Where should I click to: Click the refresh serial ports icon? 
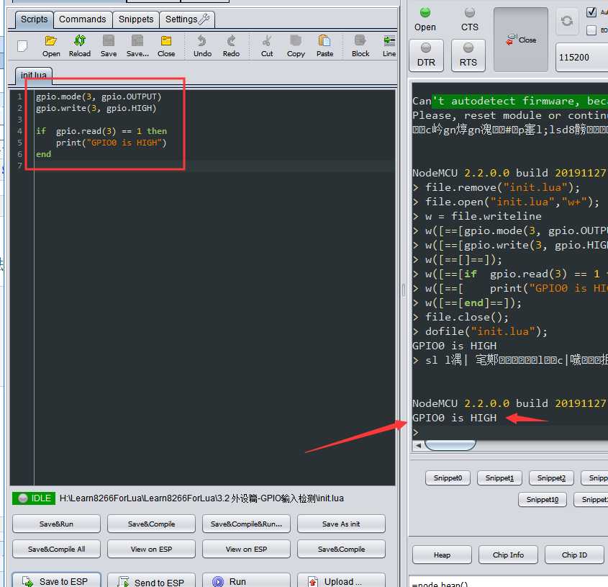pyautogui.click(x=566, y=21)
